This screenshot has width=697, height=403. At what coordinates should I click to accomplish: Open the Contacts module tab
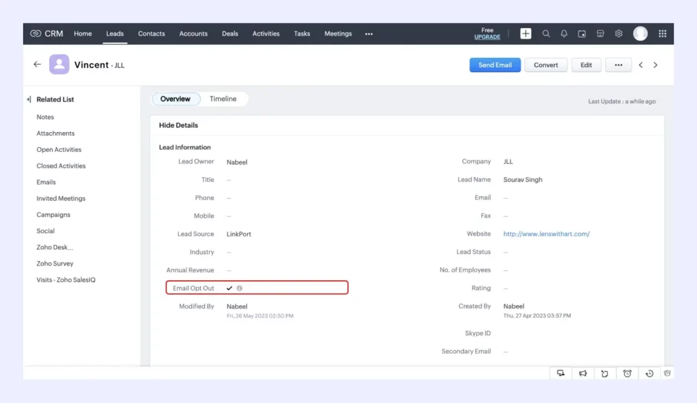[x=151, y=33]
